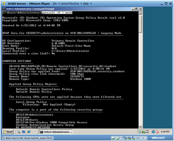
Task: Click the VMware sound card device icon
Action: pyautogui.click(x=133, y=138)
